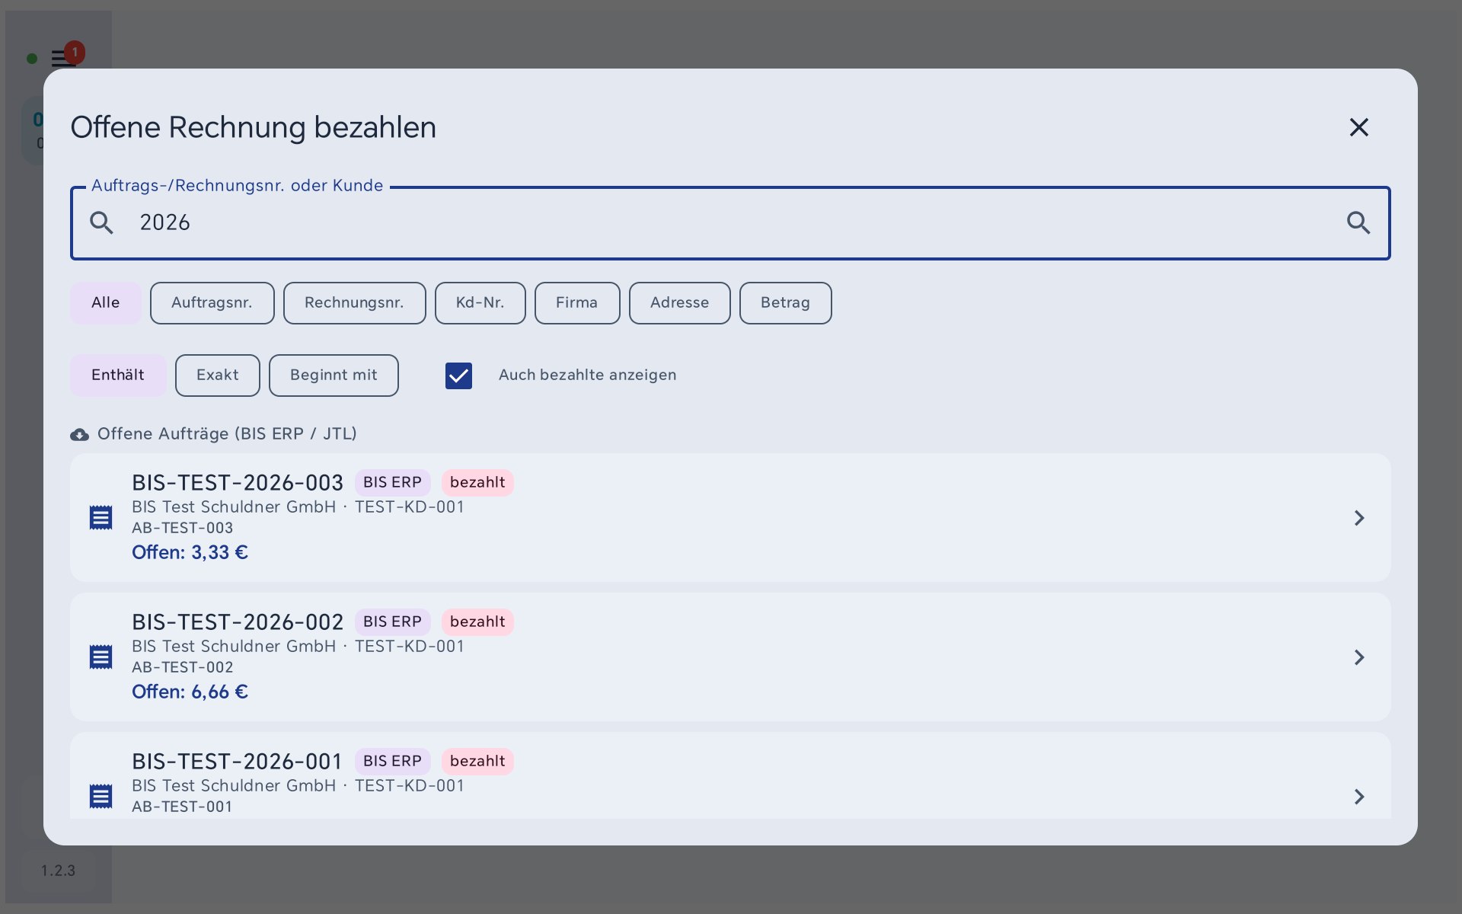Filter by Rechnungsnr. chip
The width and height of the screenshot is (1462, 914).
click(355, 303)
